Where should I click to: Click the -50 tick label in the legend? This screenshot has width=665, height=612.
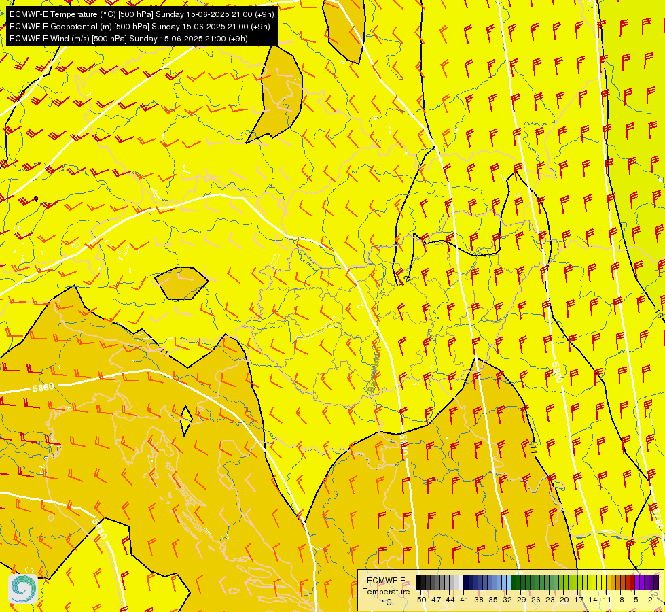pyautogui.click(x=420, y=600)
